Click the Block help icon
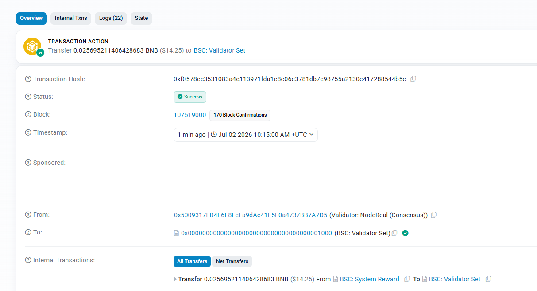This screenshot has width=537, height=291. pos(28,114)
